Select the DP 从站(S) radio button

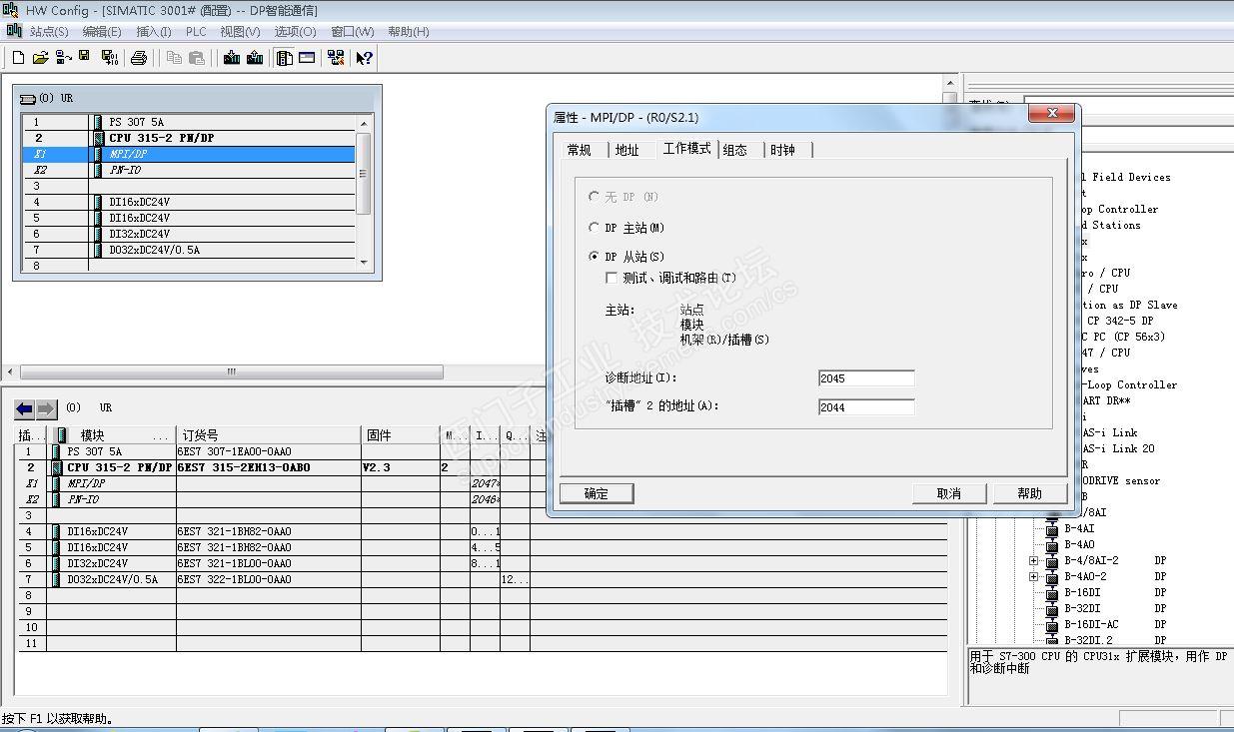[595, 257]
